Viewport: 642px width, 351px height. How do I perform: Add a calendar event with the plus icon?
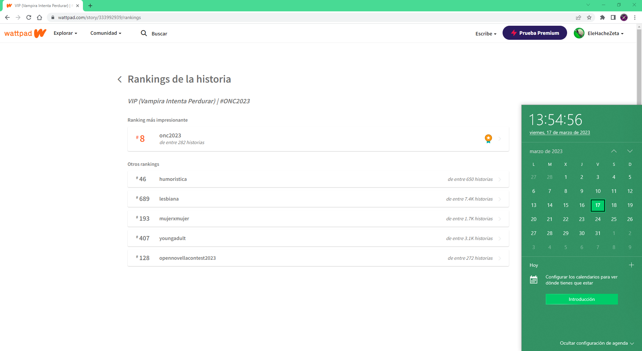click(x=631, y=265)
